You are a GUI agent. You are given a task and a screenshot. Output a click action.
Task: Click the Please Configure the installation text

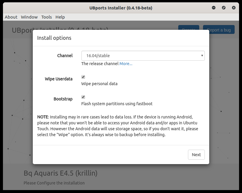(x=54, y=183)
